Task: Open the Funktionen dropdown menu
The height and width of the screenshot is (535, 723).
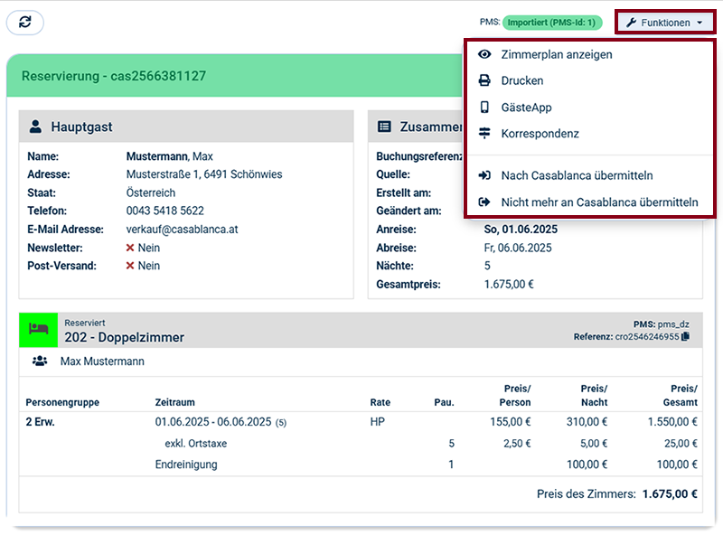Action: 664,23
